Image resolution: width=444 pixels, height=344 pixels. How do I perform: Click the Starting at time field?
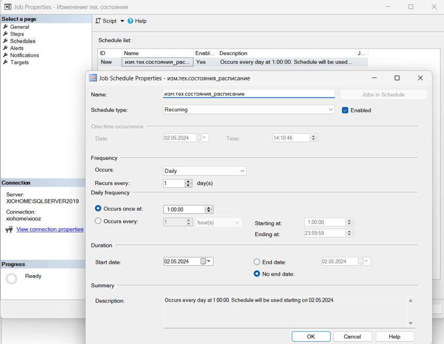(x=325, y=222)
